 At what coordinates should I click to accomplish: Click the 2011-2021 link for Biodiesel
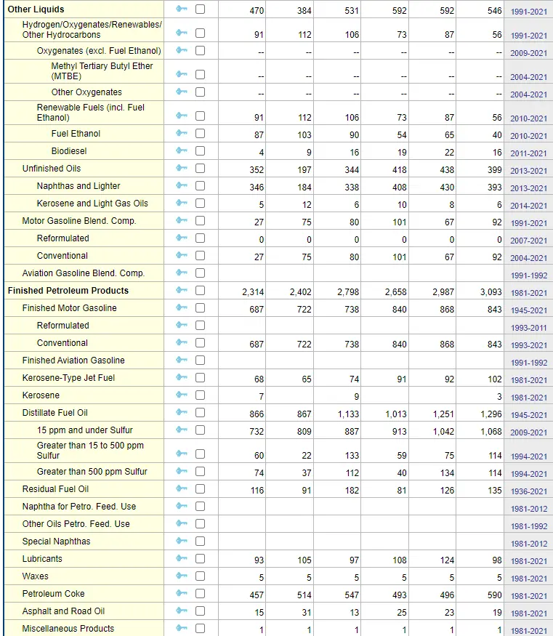528,153
